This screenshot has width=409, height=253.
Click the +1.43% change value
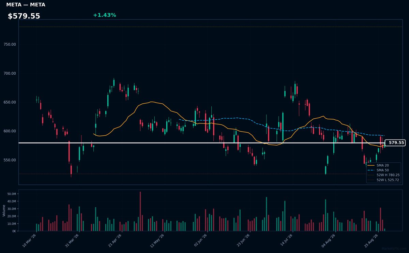pyautogui.click(x=104, y=15)
